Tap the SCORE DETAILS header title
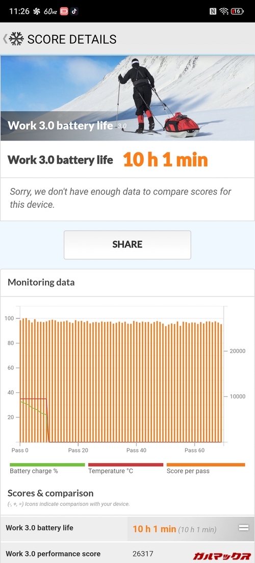Viewport: 255px width, 563px height. pos(72,39)
